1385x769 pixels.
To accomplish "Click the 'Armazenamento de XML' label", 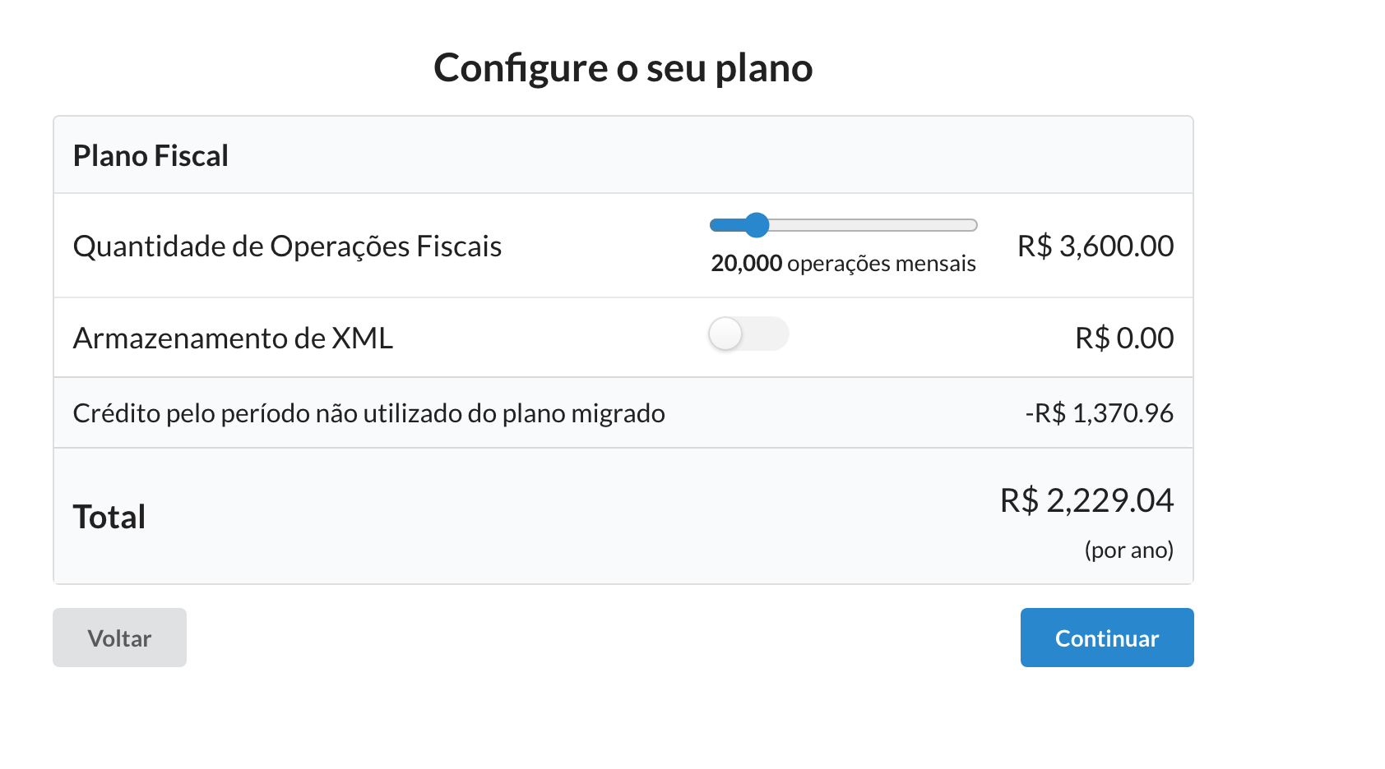I will pyautogui.click(x=233, y=338).
